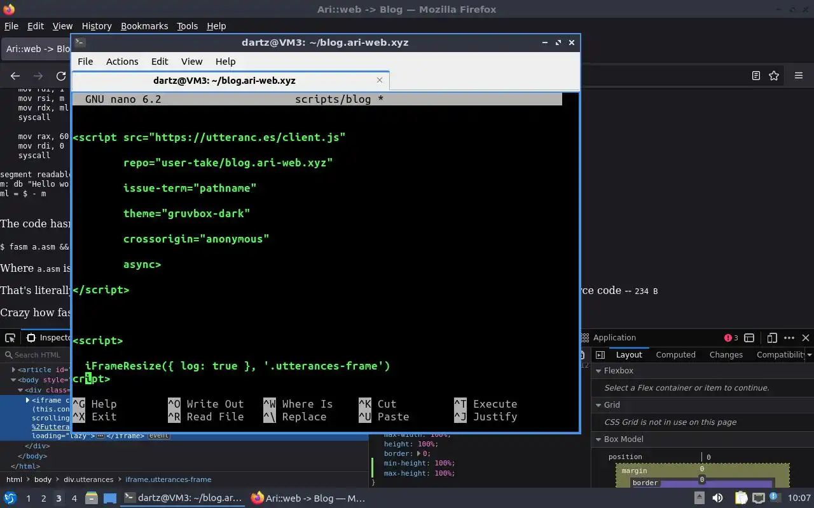Switch to workspace 4
The image size is (814, 508).
pos(74,498)
